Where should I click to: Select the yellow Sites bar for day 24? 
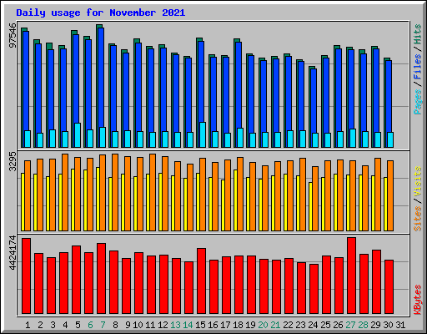click(x=311, y=206)
